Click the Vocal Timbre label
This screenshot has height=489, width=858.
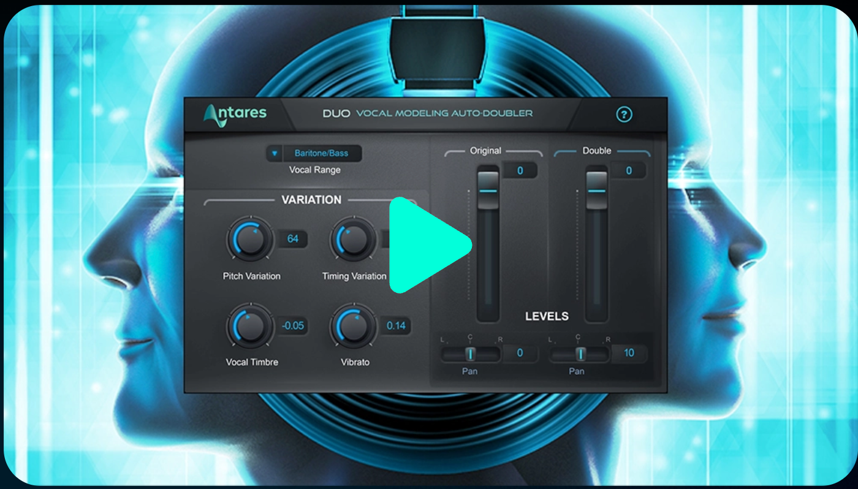point(252,362)
